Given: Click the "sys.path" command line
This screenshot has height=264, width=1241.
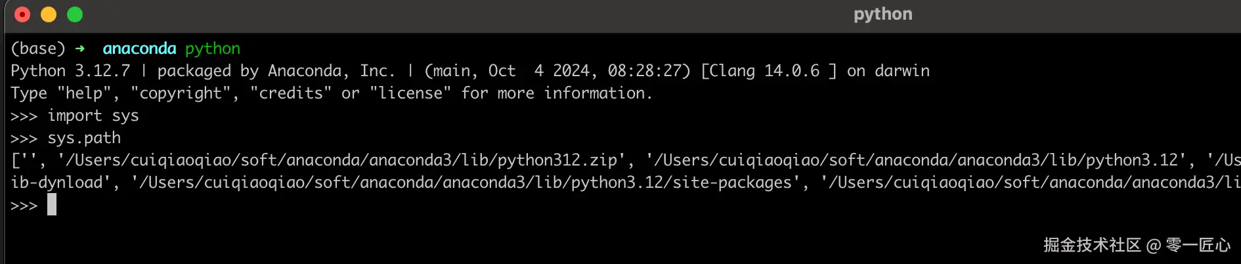Looking at the screenshot, I should tap(84, 138).
